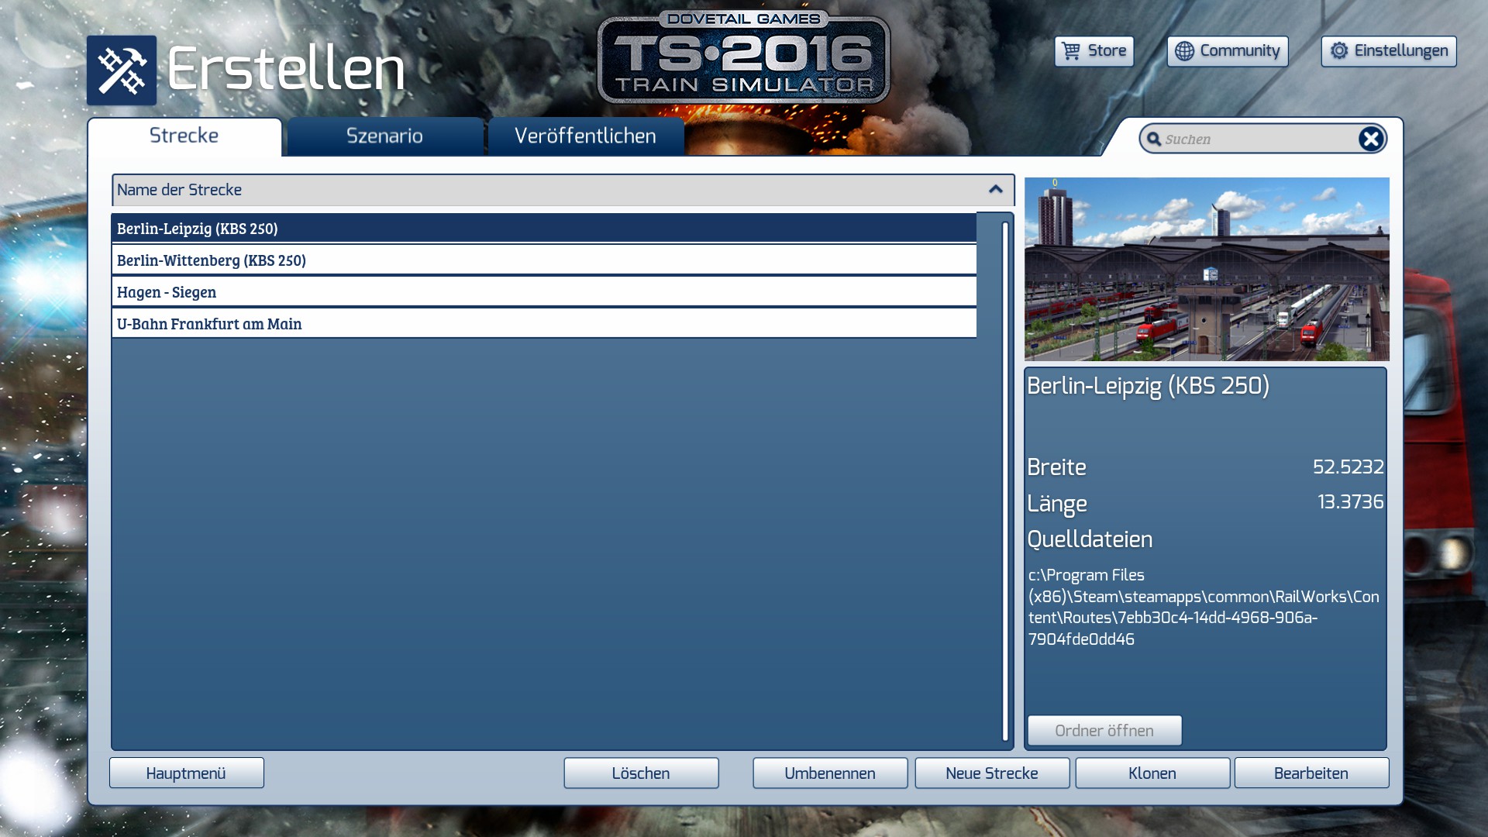
Task: Click the Einstellungen gear icon
Action: (1338, 51)
